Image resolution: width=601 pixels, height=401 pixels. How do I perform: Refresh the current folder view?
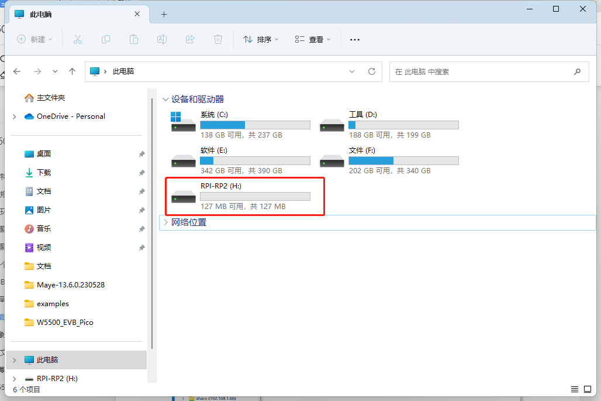371,71
